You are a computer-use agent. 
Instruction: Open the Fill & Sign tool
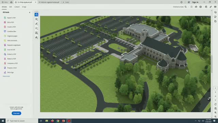(x=9, y=72)
